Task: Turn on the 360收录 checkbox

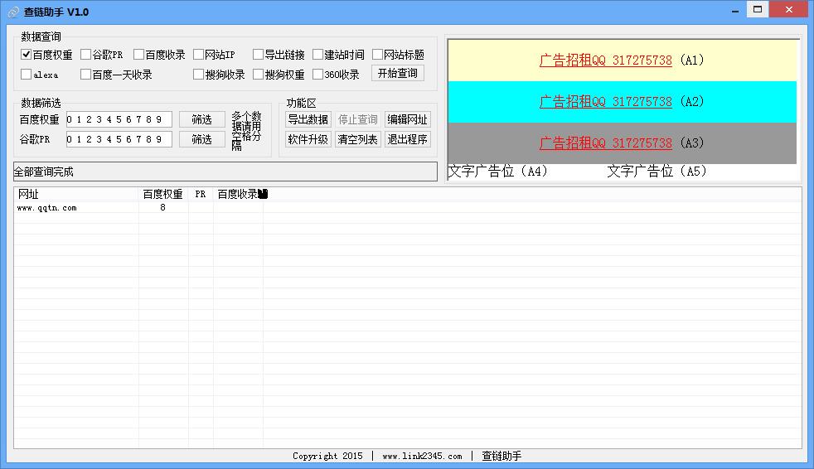Action: coord(318,75)
